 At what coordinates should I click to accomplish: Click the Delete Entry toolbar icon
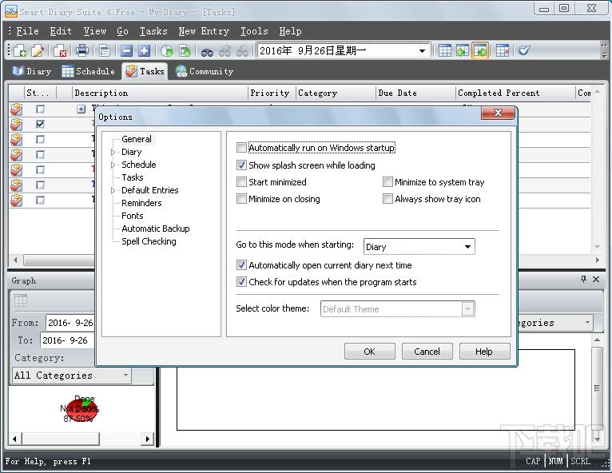click(x=60, y=50)
